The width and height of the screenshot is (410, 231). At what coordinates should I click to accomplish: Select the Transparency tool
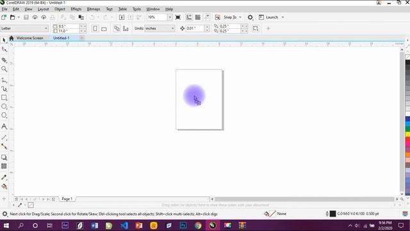click(x=4, y=166)
